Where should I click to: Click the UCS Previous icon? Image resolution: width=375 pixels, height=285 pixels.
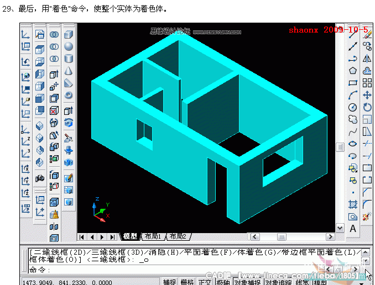[x=25, y=62]
